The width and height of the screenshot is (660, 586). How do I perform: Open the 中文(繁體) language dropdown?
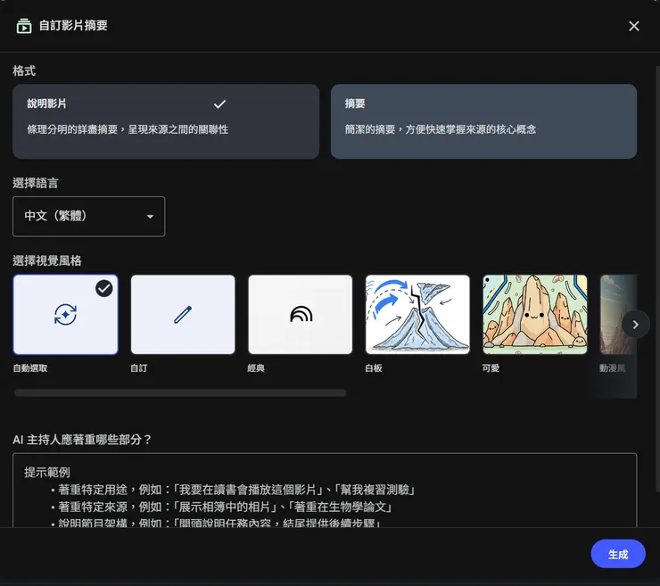point(89,217)
